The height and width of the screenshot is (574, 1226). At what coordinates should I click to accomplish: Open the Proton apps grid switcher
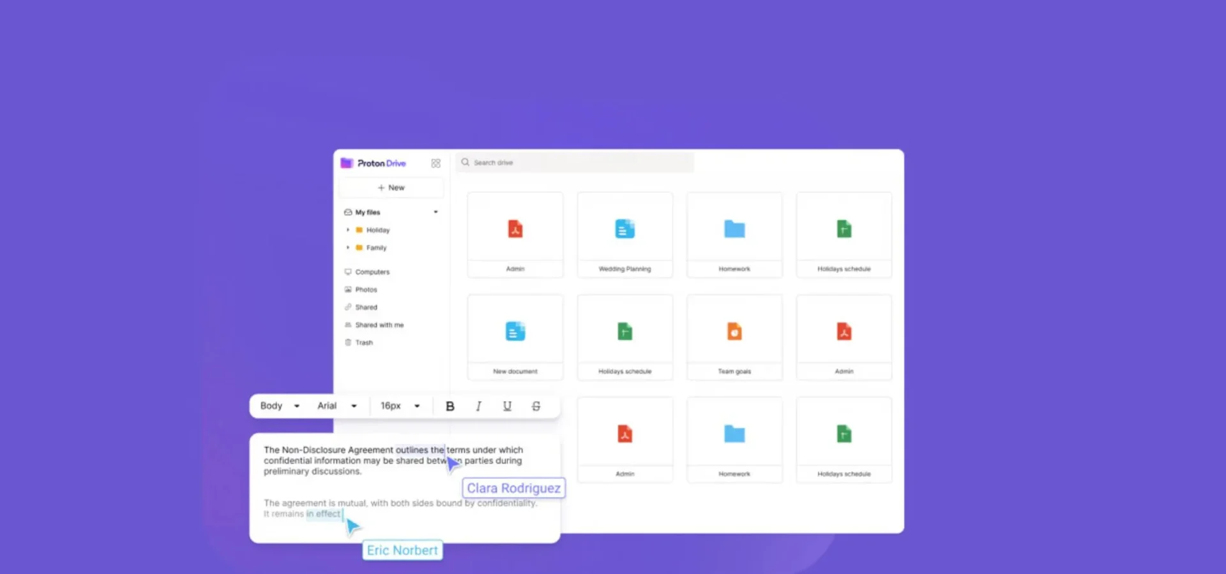(x=435, y=163)
